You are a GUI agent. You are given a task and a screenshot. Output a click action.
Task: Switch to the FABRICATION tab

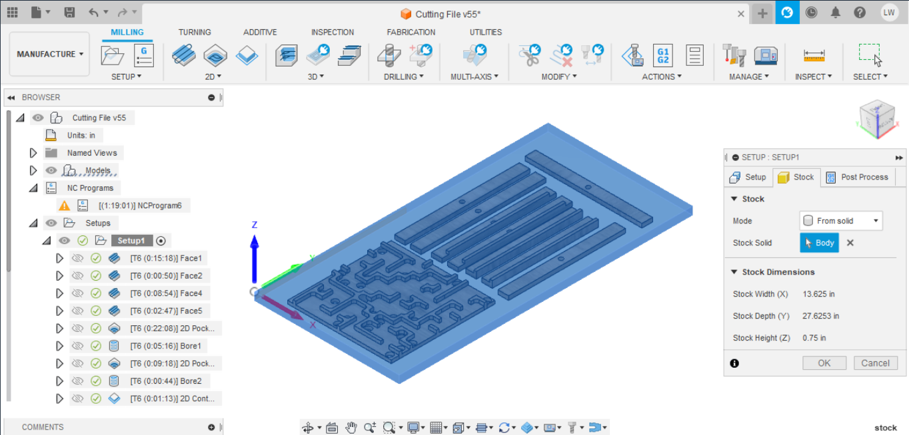point(411,32)
